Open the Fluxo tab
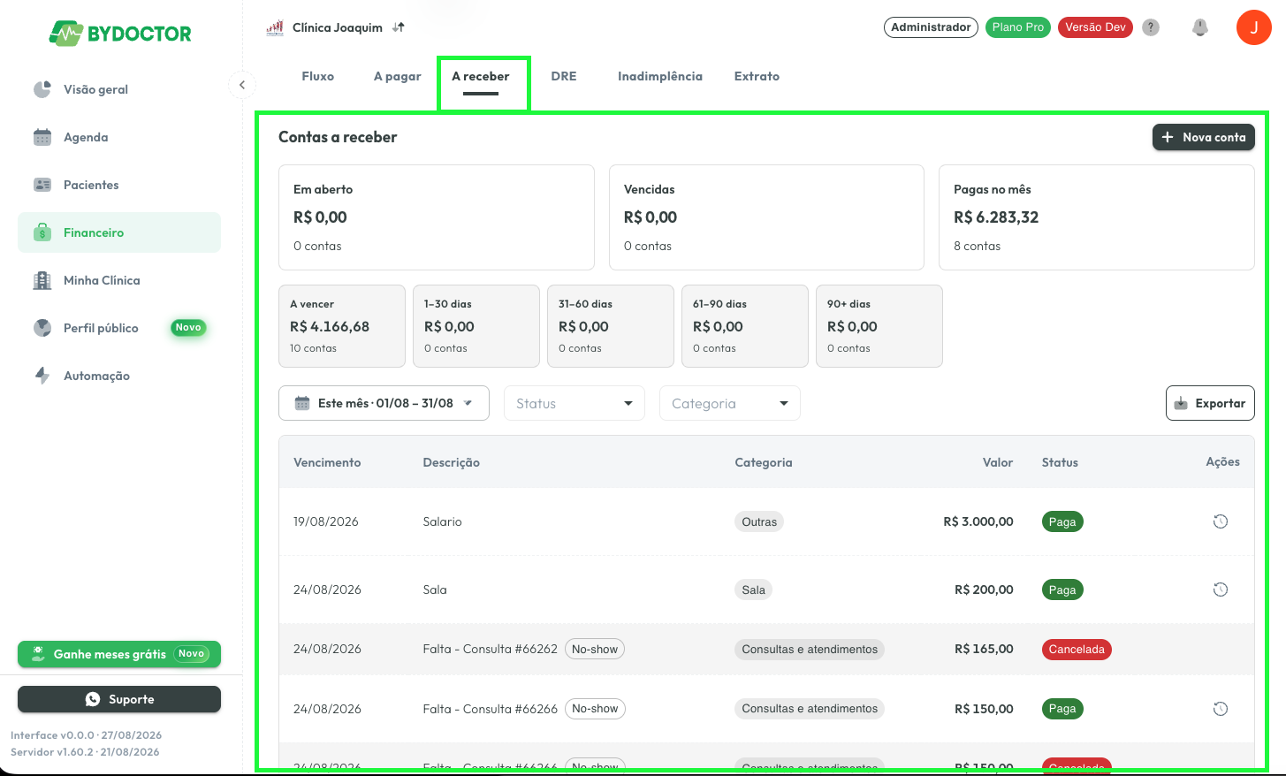The width and height of the screenshot is (1286, 776). tap(317, 76)
